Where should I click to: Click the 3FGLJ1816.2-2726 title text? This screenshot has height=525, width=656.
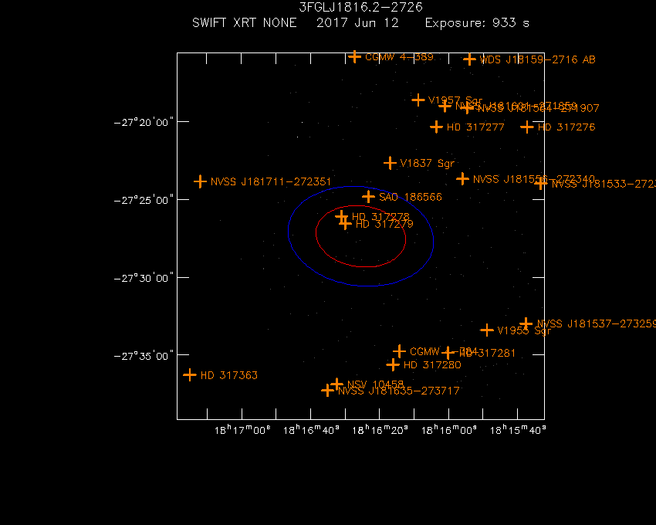tap(360, 7)
